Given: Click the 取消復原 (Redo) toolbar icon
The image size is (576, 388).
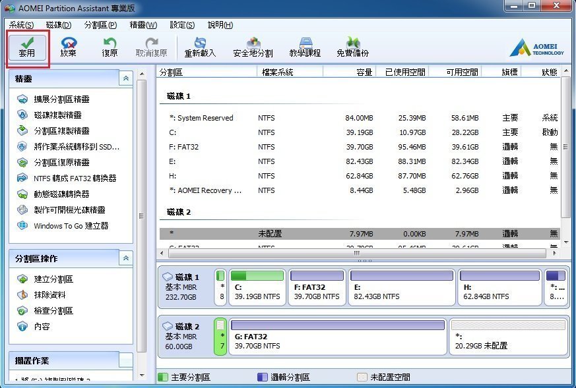Looking at the screenshot, I should pos(151,48).
